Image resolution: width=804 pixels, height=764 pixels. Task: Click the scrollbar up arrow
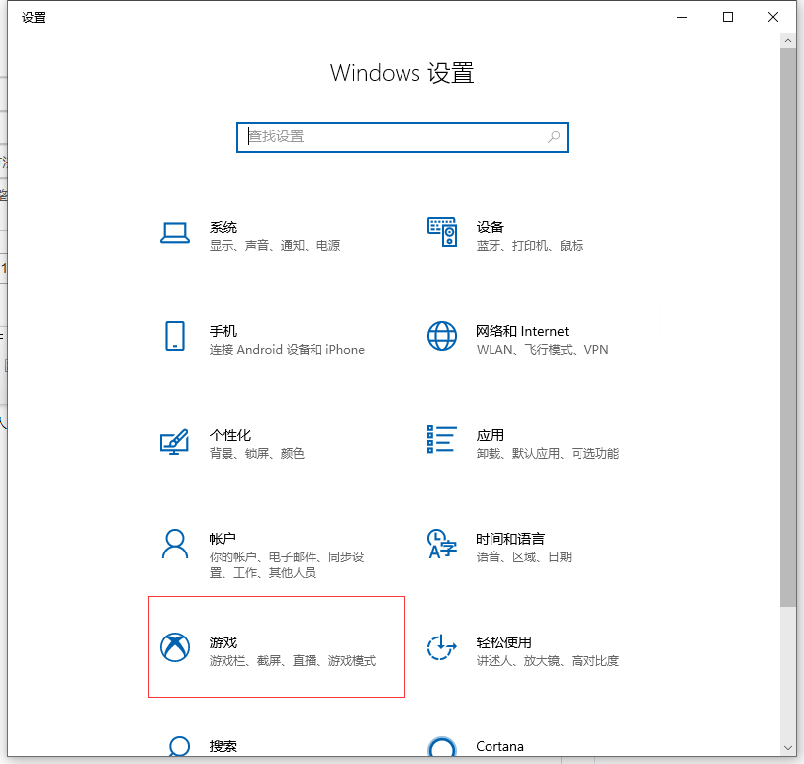click(x=786, y=40)
